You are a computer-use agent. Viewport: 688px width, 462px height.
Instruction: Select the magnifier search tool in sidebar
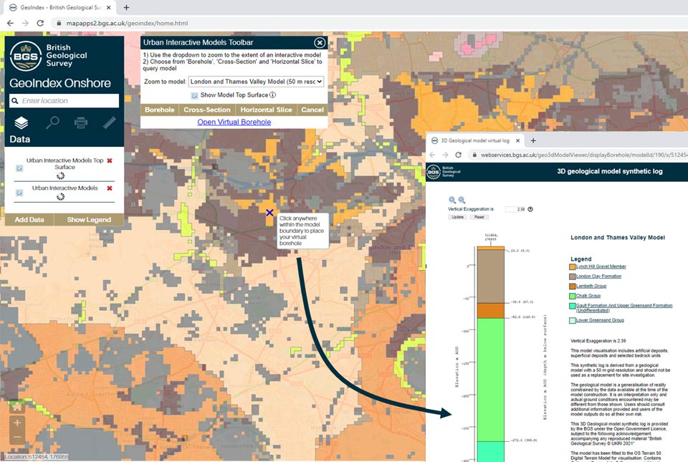coord(52,122)
